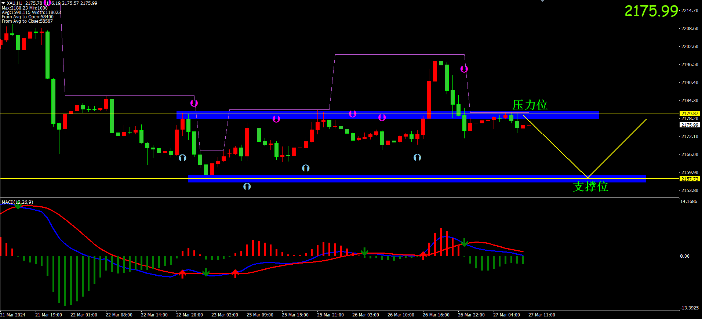702x319 pixels.
Task: Click the blue buy arrow below the 25 Mar 15:00 candles
Action: (x=306, y=168)
